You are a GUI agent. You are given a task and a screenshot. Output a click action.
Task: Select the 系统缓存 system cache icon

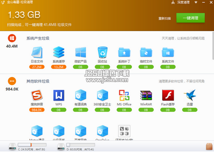(59, 52)
